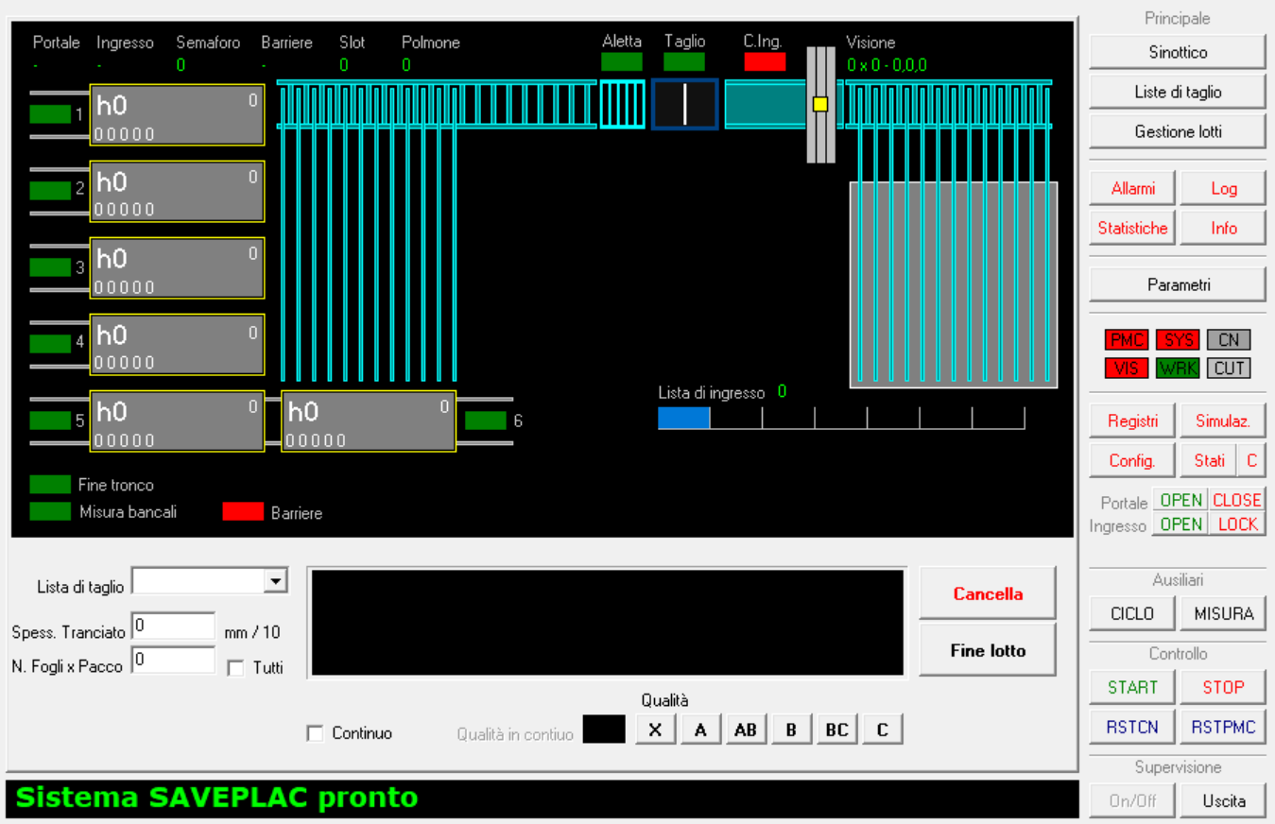
Task: Open the Allarmi page
Action: click(1132, 188)
